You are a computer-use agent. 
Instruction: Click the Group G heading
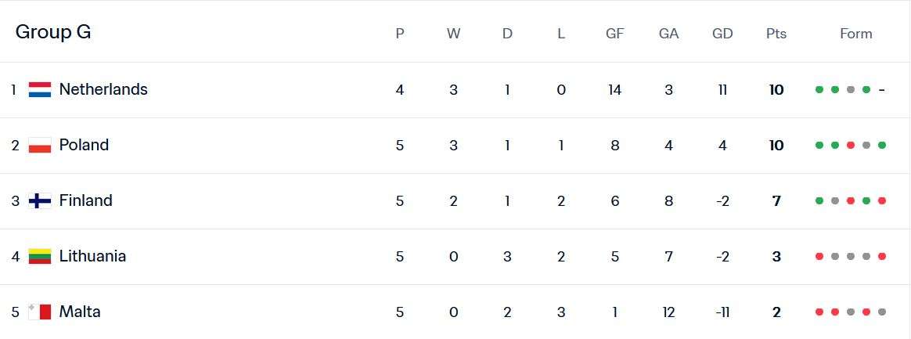53,32
